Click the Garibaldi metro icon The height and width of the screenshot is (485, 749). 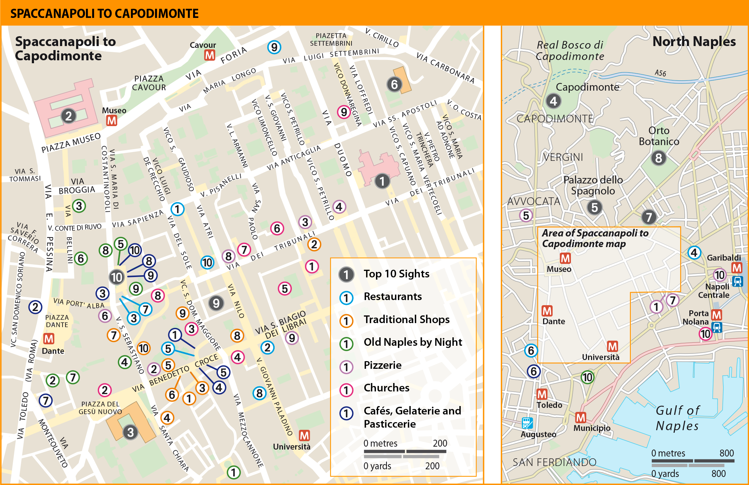tap(737, 268)
